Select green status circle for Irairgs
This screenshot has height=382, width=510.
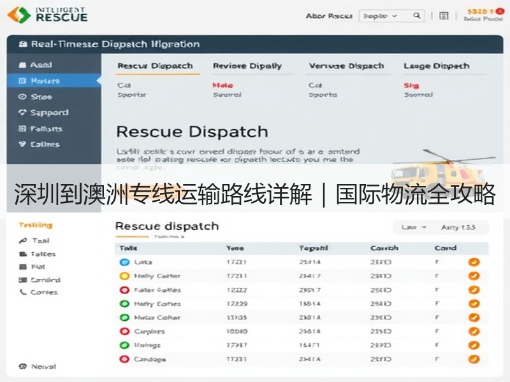(x=124, y=345)
